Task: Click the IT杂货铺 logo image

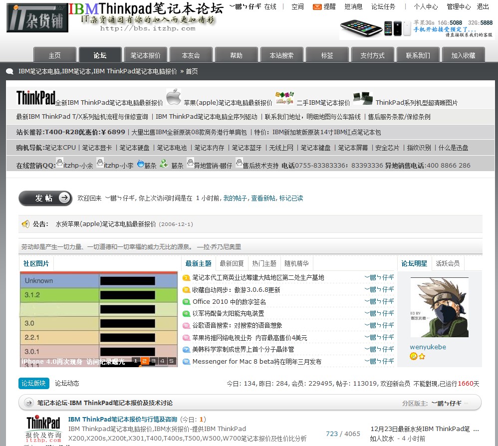Action: 37,18
